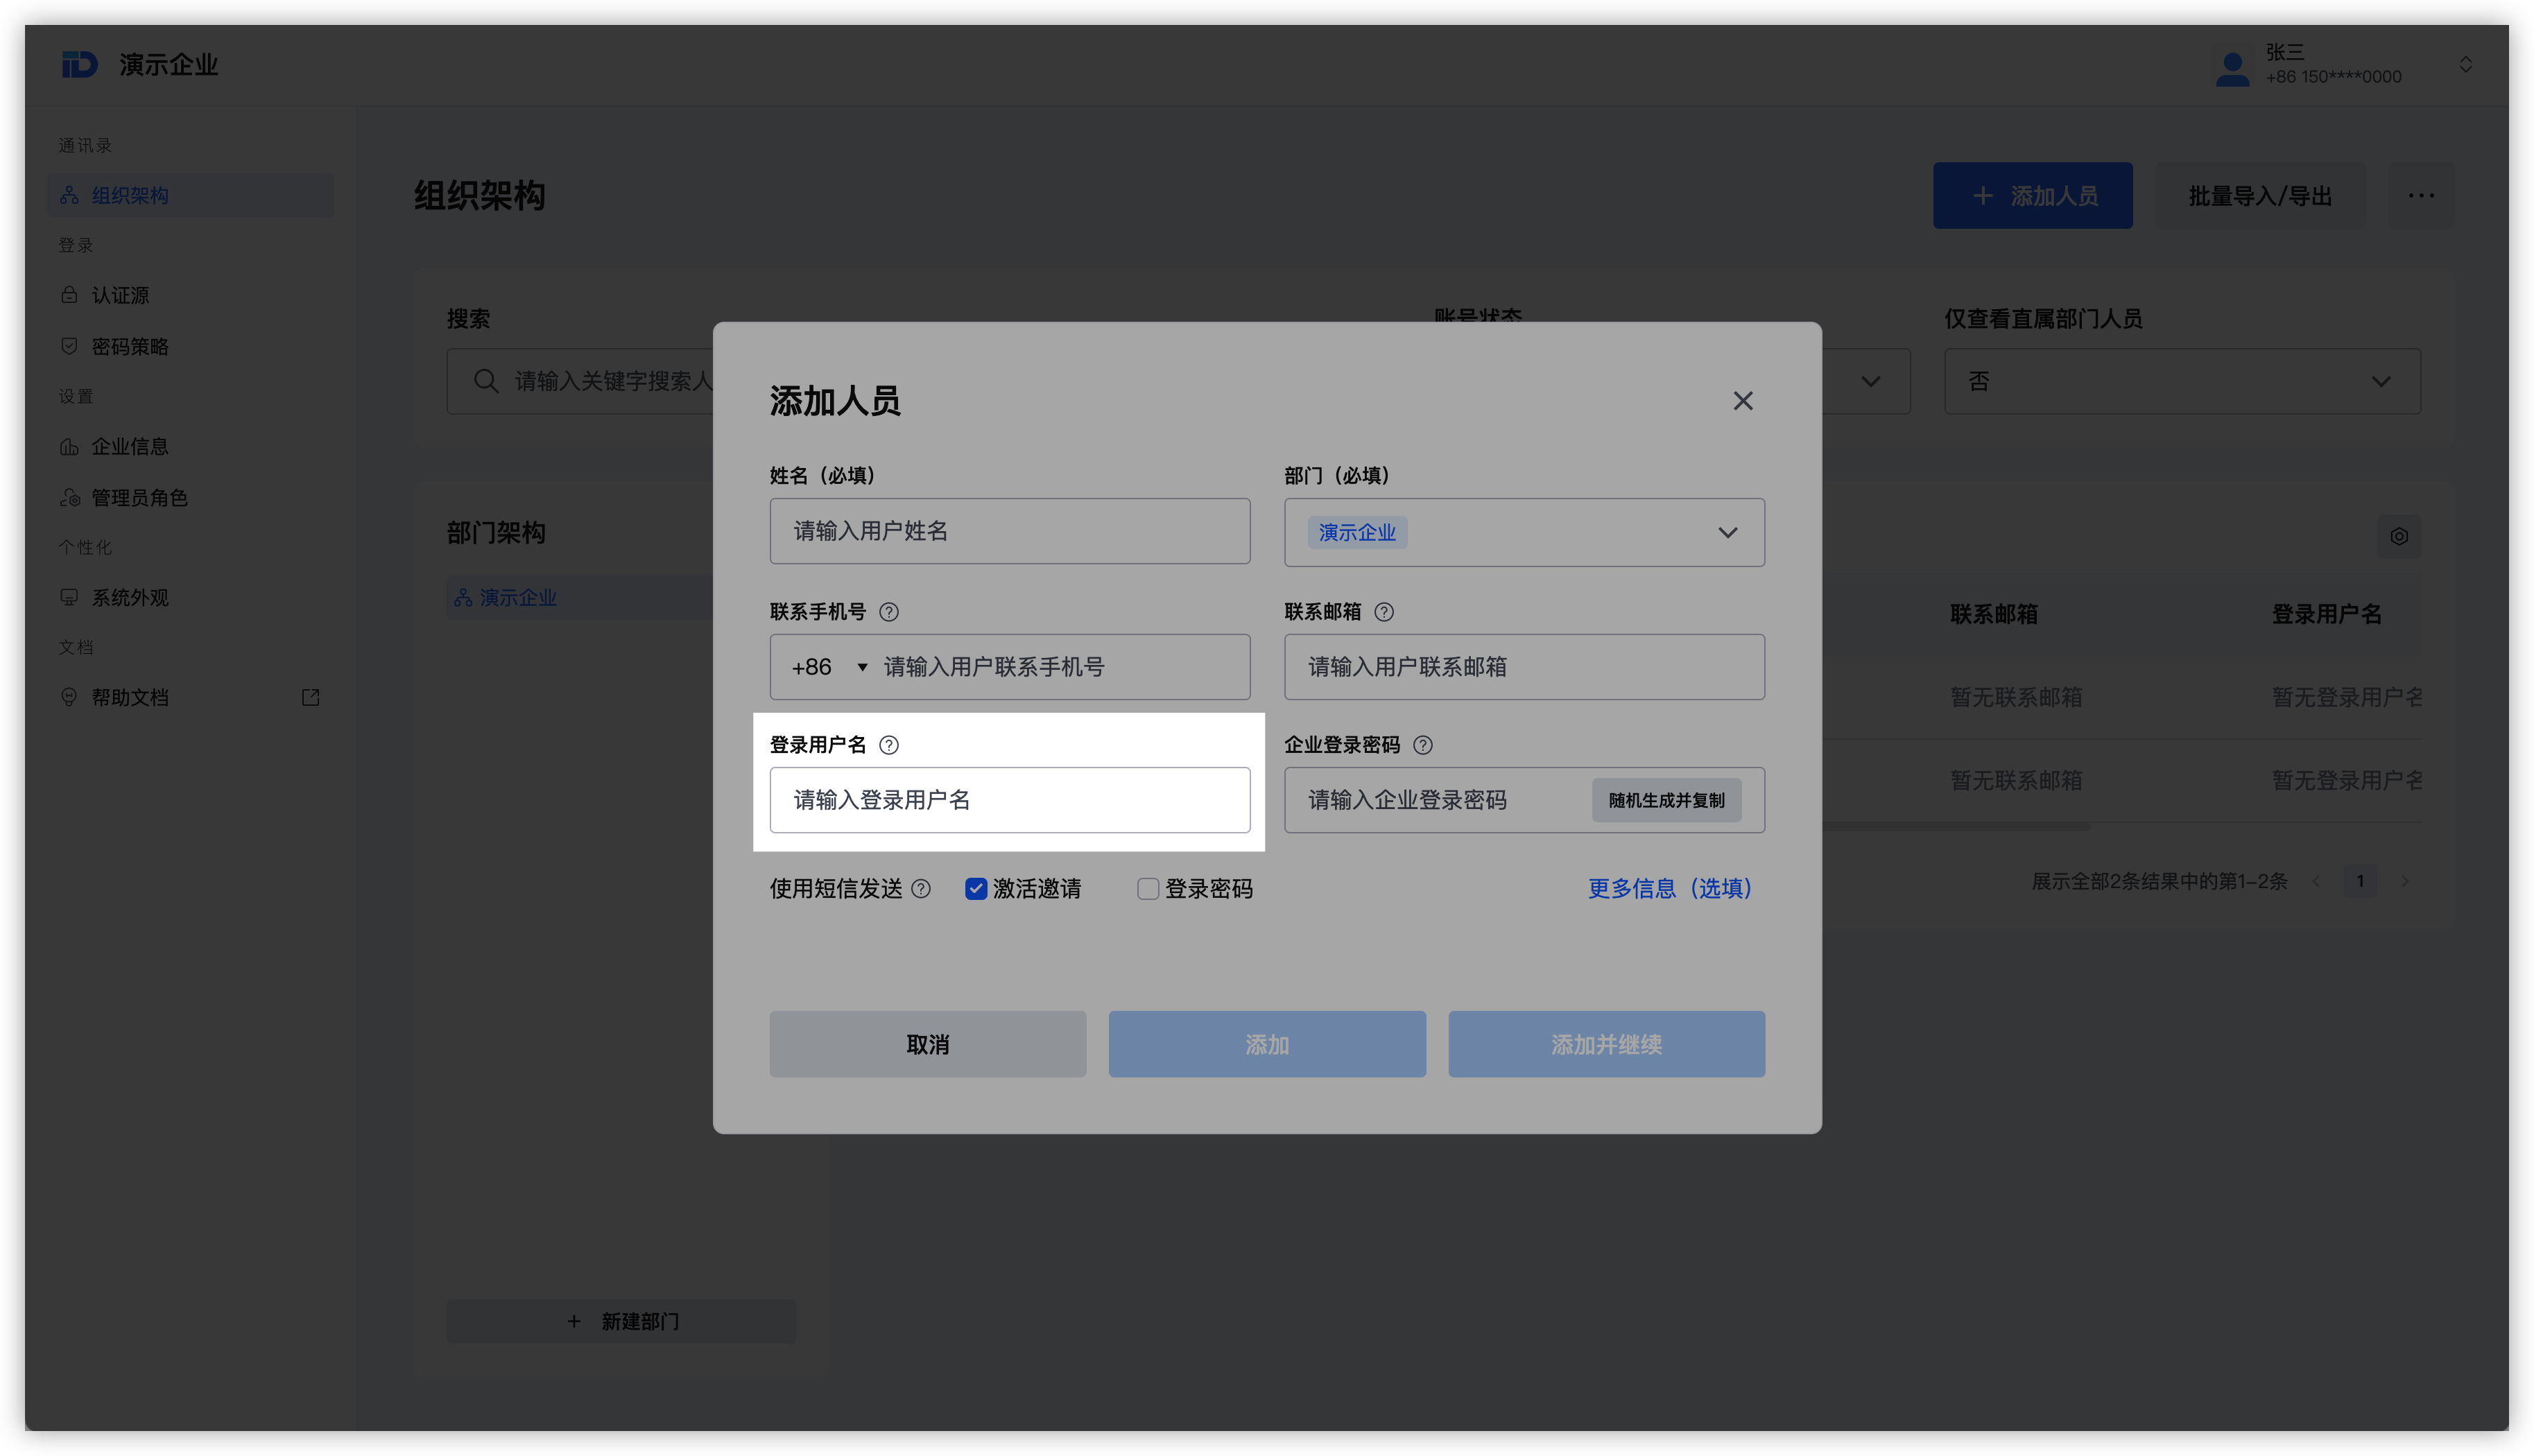Close the 添加人员 dialog
This screenshot has height=1456, width=2534.
tap(1743, 401)
